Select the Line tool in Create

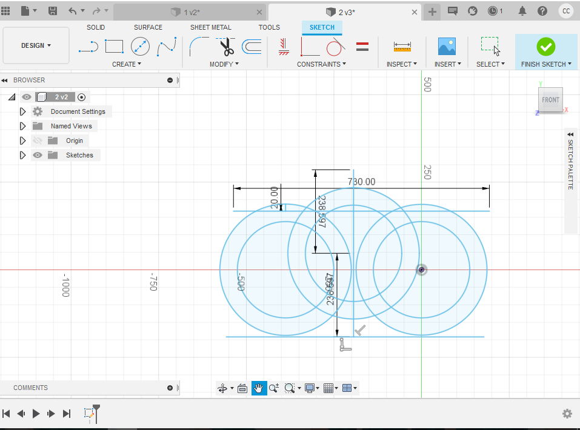click(88, 47)
